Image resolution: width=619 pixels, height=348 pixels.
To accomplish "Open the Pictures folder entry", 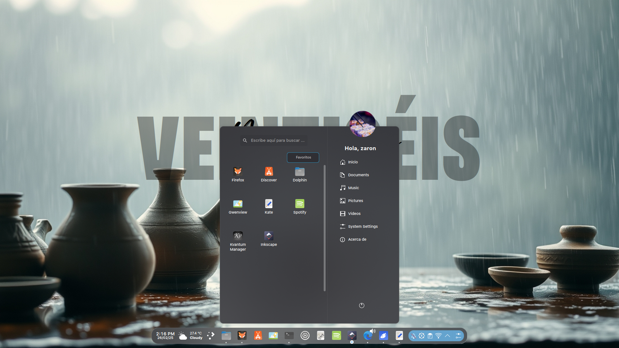I will coord(351,201).
